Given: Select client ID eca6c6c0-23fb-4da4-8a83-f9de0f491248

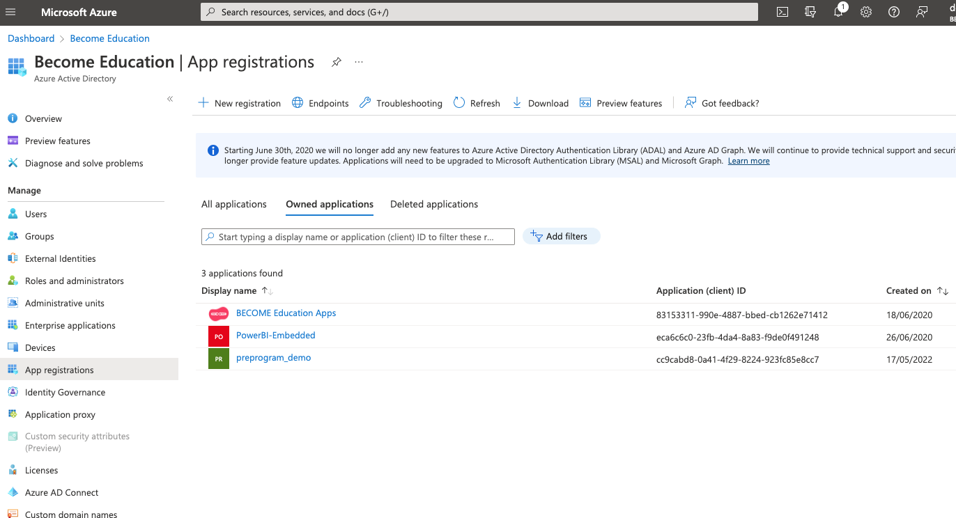Looking at the screenshot, I should click(x=738, y=337).
